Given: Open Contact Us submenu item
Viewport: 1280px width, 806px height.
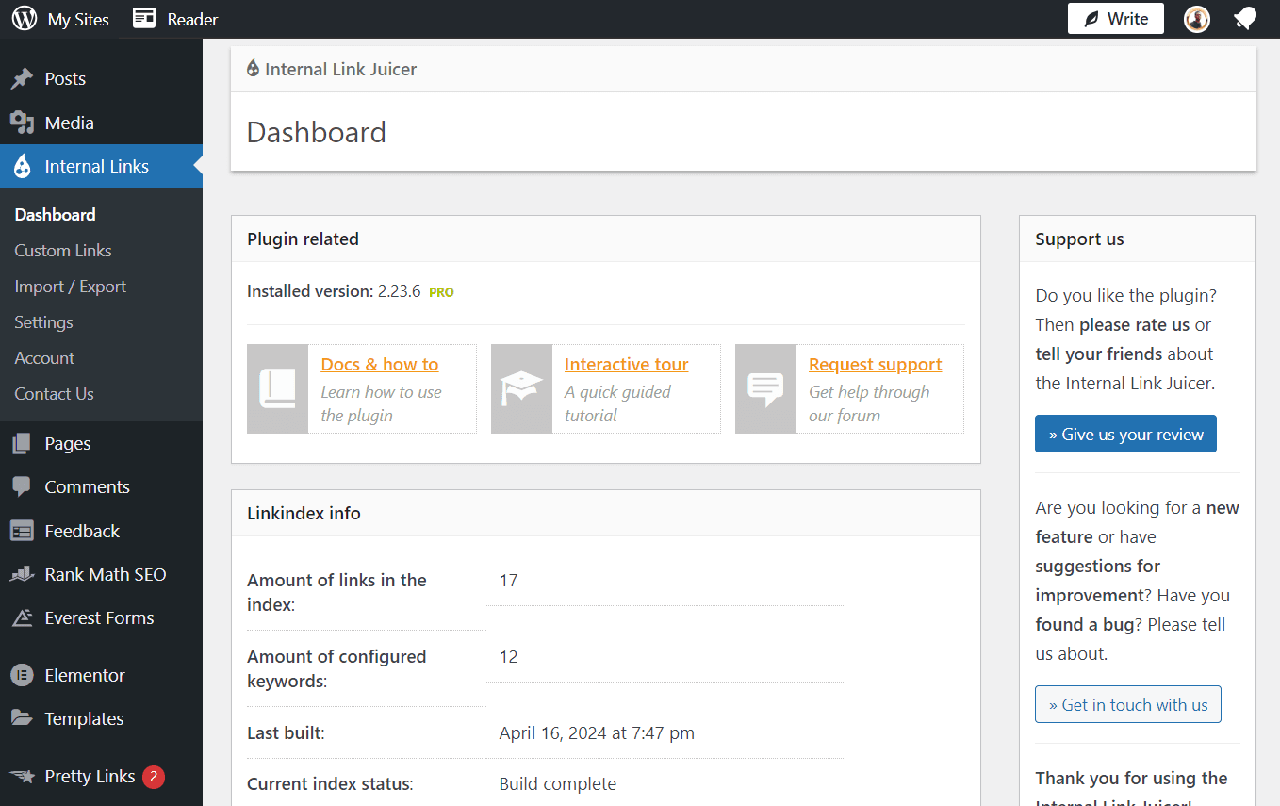Looking at the screenshot, I should click(54, 394).
